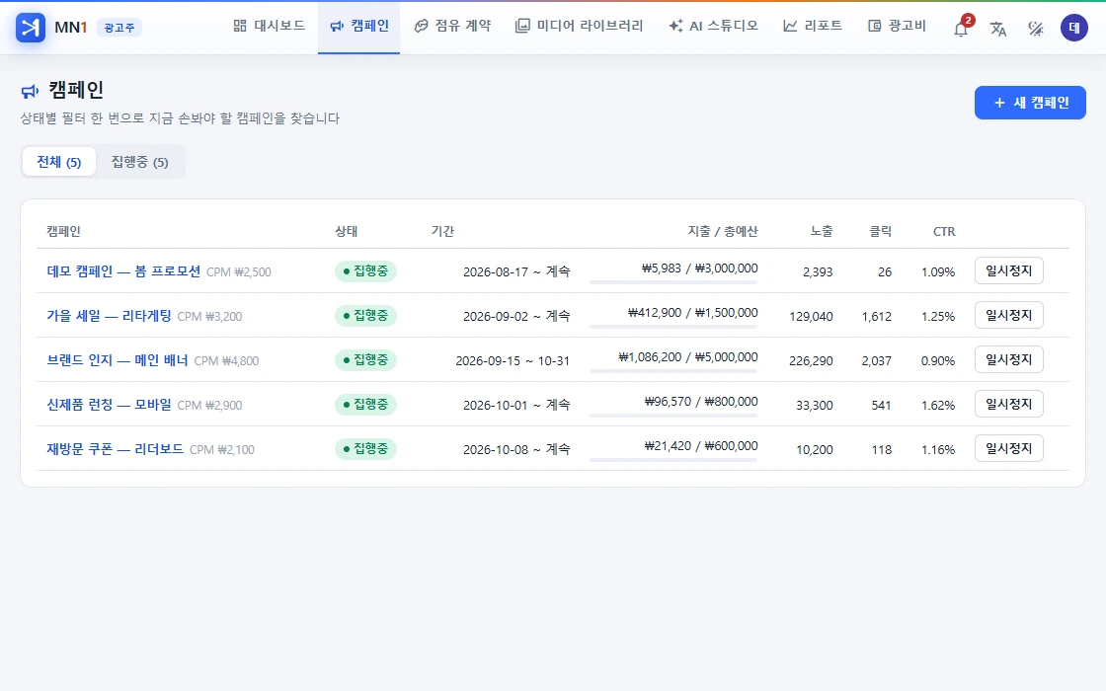
Task: Open 신제품 런칭 — 모바일 campaign
Action: point(109,405)
